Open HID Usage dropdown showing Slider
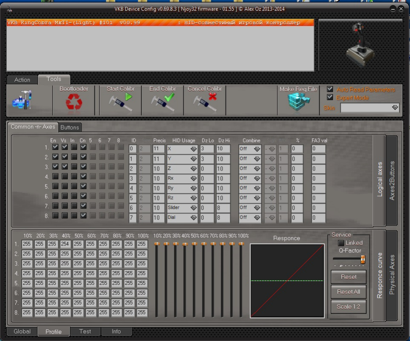The height and width of the screenshot is (341, 410). coord(182,208)
